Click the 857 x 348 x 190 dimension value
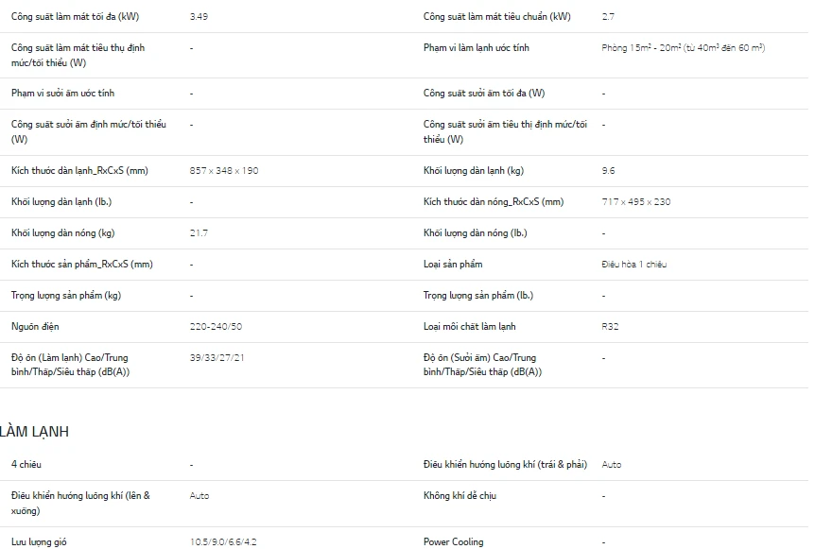Image resolution: width=815 pixels, height=549 pixels. pos(224,171)
